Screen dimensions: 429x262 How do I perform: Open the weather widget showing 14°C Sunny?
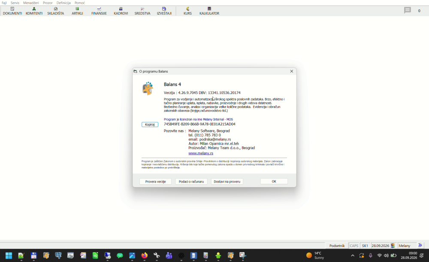315,256
